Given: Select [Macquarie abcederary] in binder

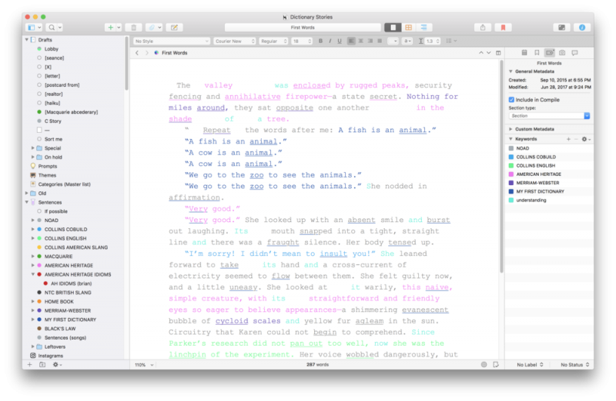Looking at the screenshot, I should click(71, 112).
